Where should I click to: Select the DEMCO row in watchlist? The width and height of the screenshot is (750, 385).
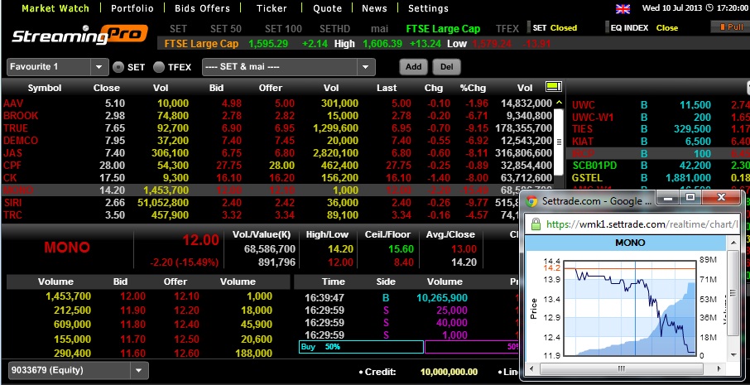click(277, 140)
